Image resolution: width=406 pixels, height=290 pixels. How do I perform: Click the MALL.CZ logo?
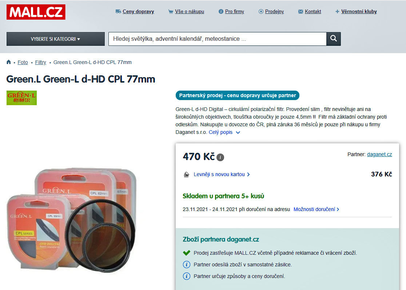click(36, 12)
